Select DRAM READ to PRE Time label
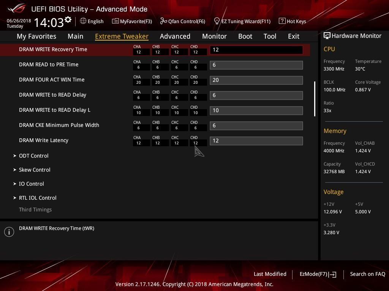Screen dimensions: 389x291 pos(49,64)
